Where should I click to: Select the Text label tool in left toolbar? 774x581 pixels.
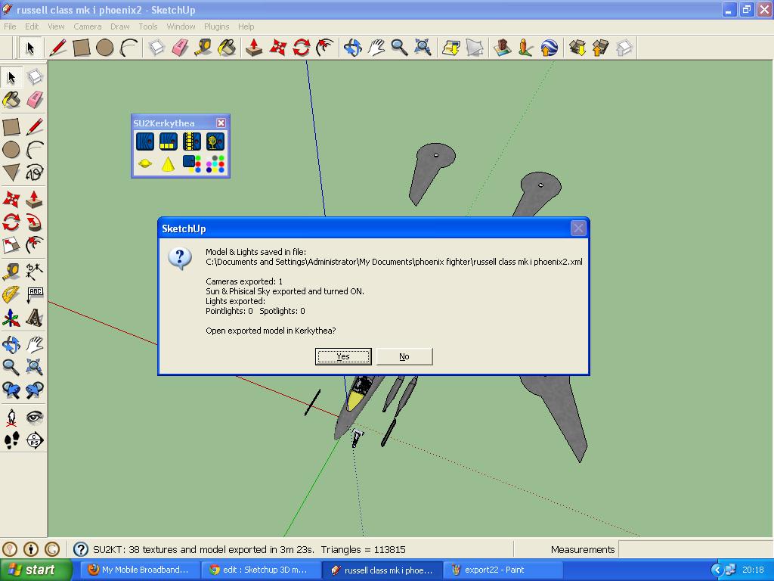click(x=35, y=295)
